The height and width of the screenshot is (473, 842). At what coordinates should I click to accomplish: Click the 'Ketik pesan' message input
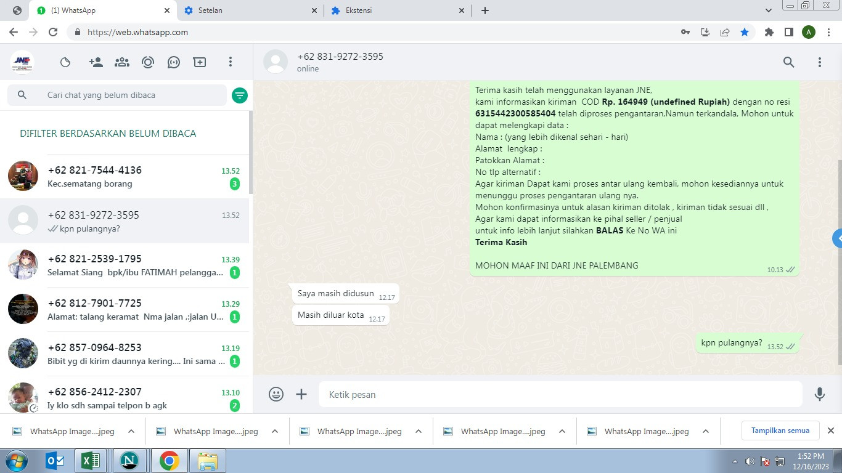point(560,394)
